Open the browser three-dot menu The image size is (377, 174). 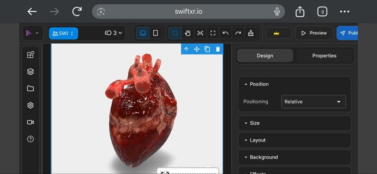pyautogui.click(x=344, y=11)
